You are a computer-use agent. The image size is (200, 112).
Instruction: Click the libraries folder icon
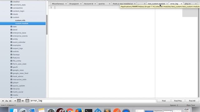(x=11, y=89)
